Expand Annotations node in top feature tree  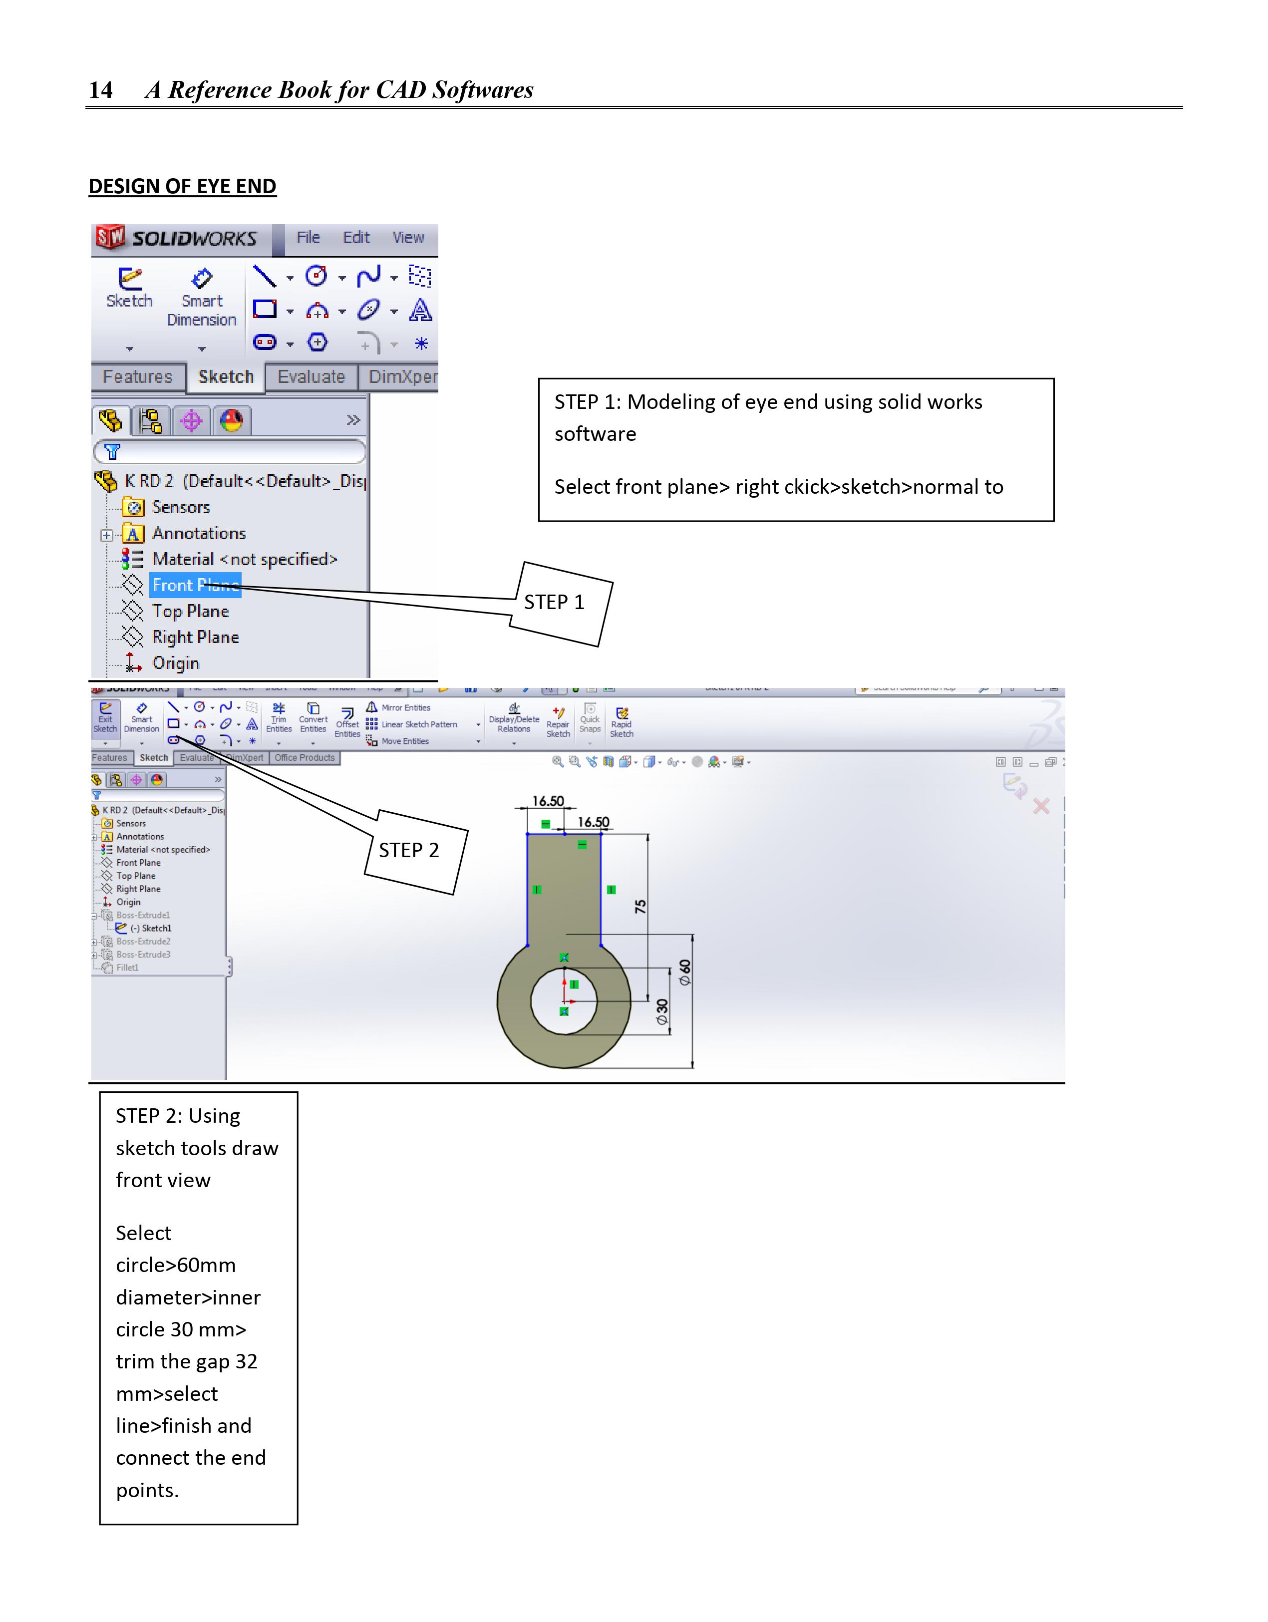[107, 535]
